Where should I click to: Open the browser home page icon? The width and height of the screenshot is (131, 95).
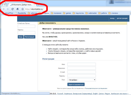coord(18,9)
